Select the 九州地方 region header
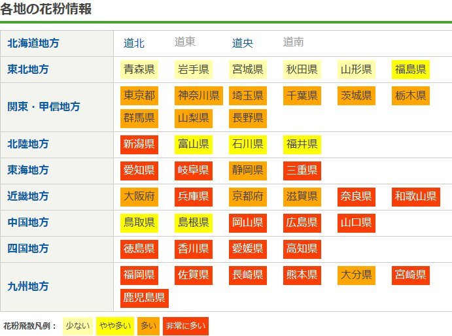Viewport: 452px width, 336px height. point(28,286)
